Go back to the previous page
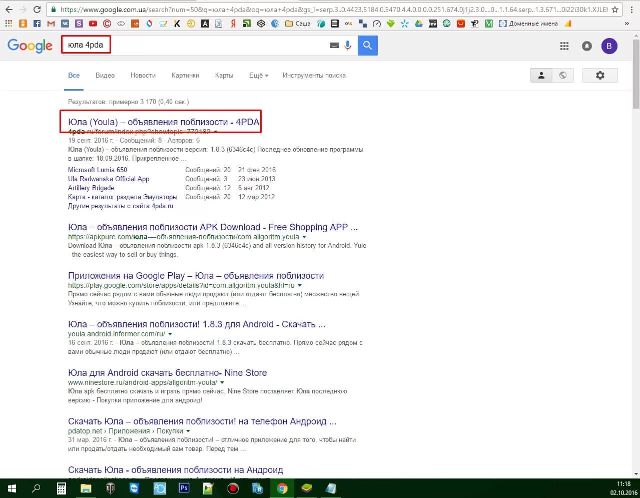This screenshot has height=498, width=640. click(x=9, y=10)
